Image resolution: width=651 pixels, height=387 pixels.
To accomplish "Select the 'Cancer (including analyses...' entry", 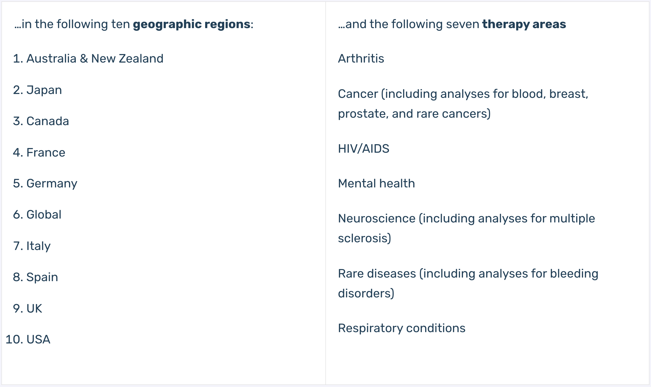I will point(463,104).
